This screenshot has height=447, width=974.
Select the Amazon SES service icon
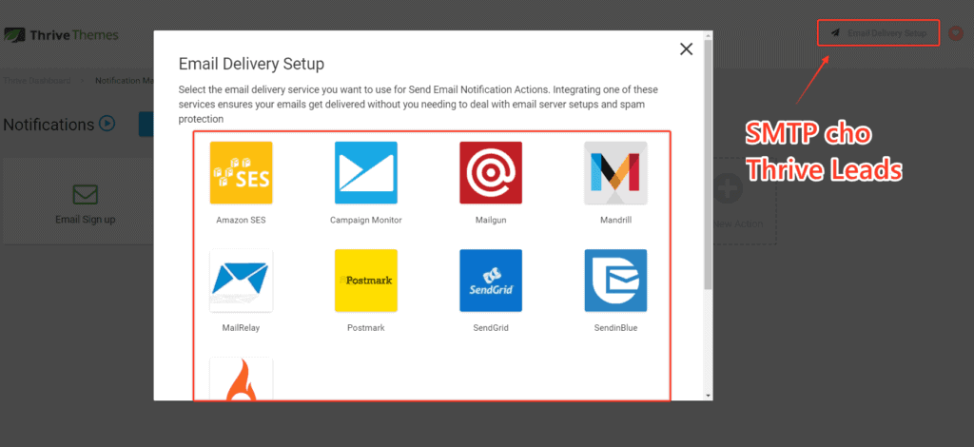(x=241, y=172)
